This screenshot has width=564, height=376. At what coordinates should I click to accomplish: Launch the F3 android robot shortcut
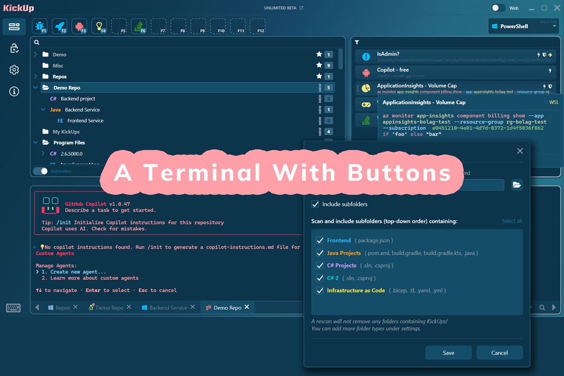[x=79, y=26]
